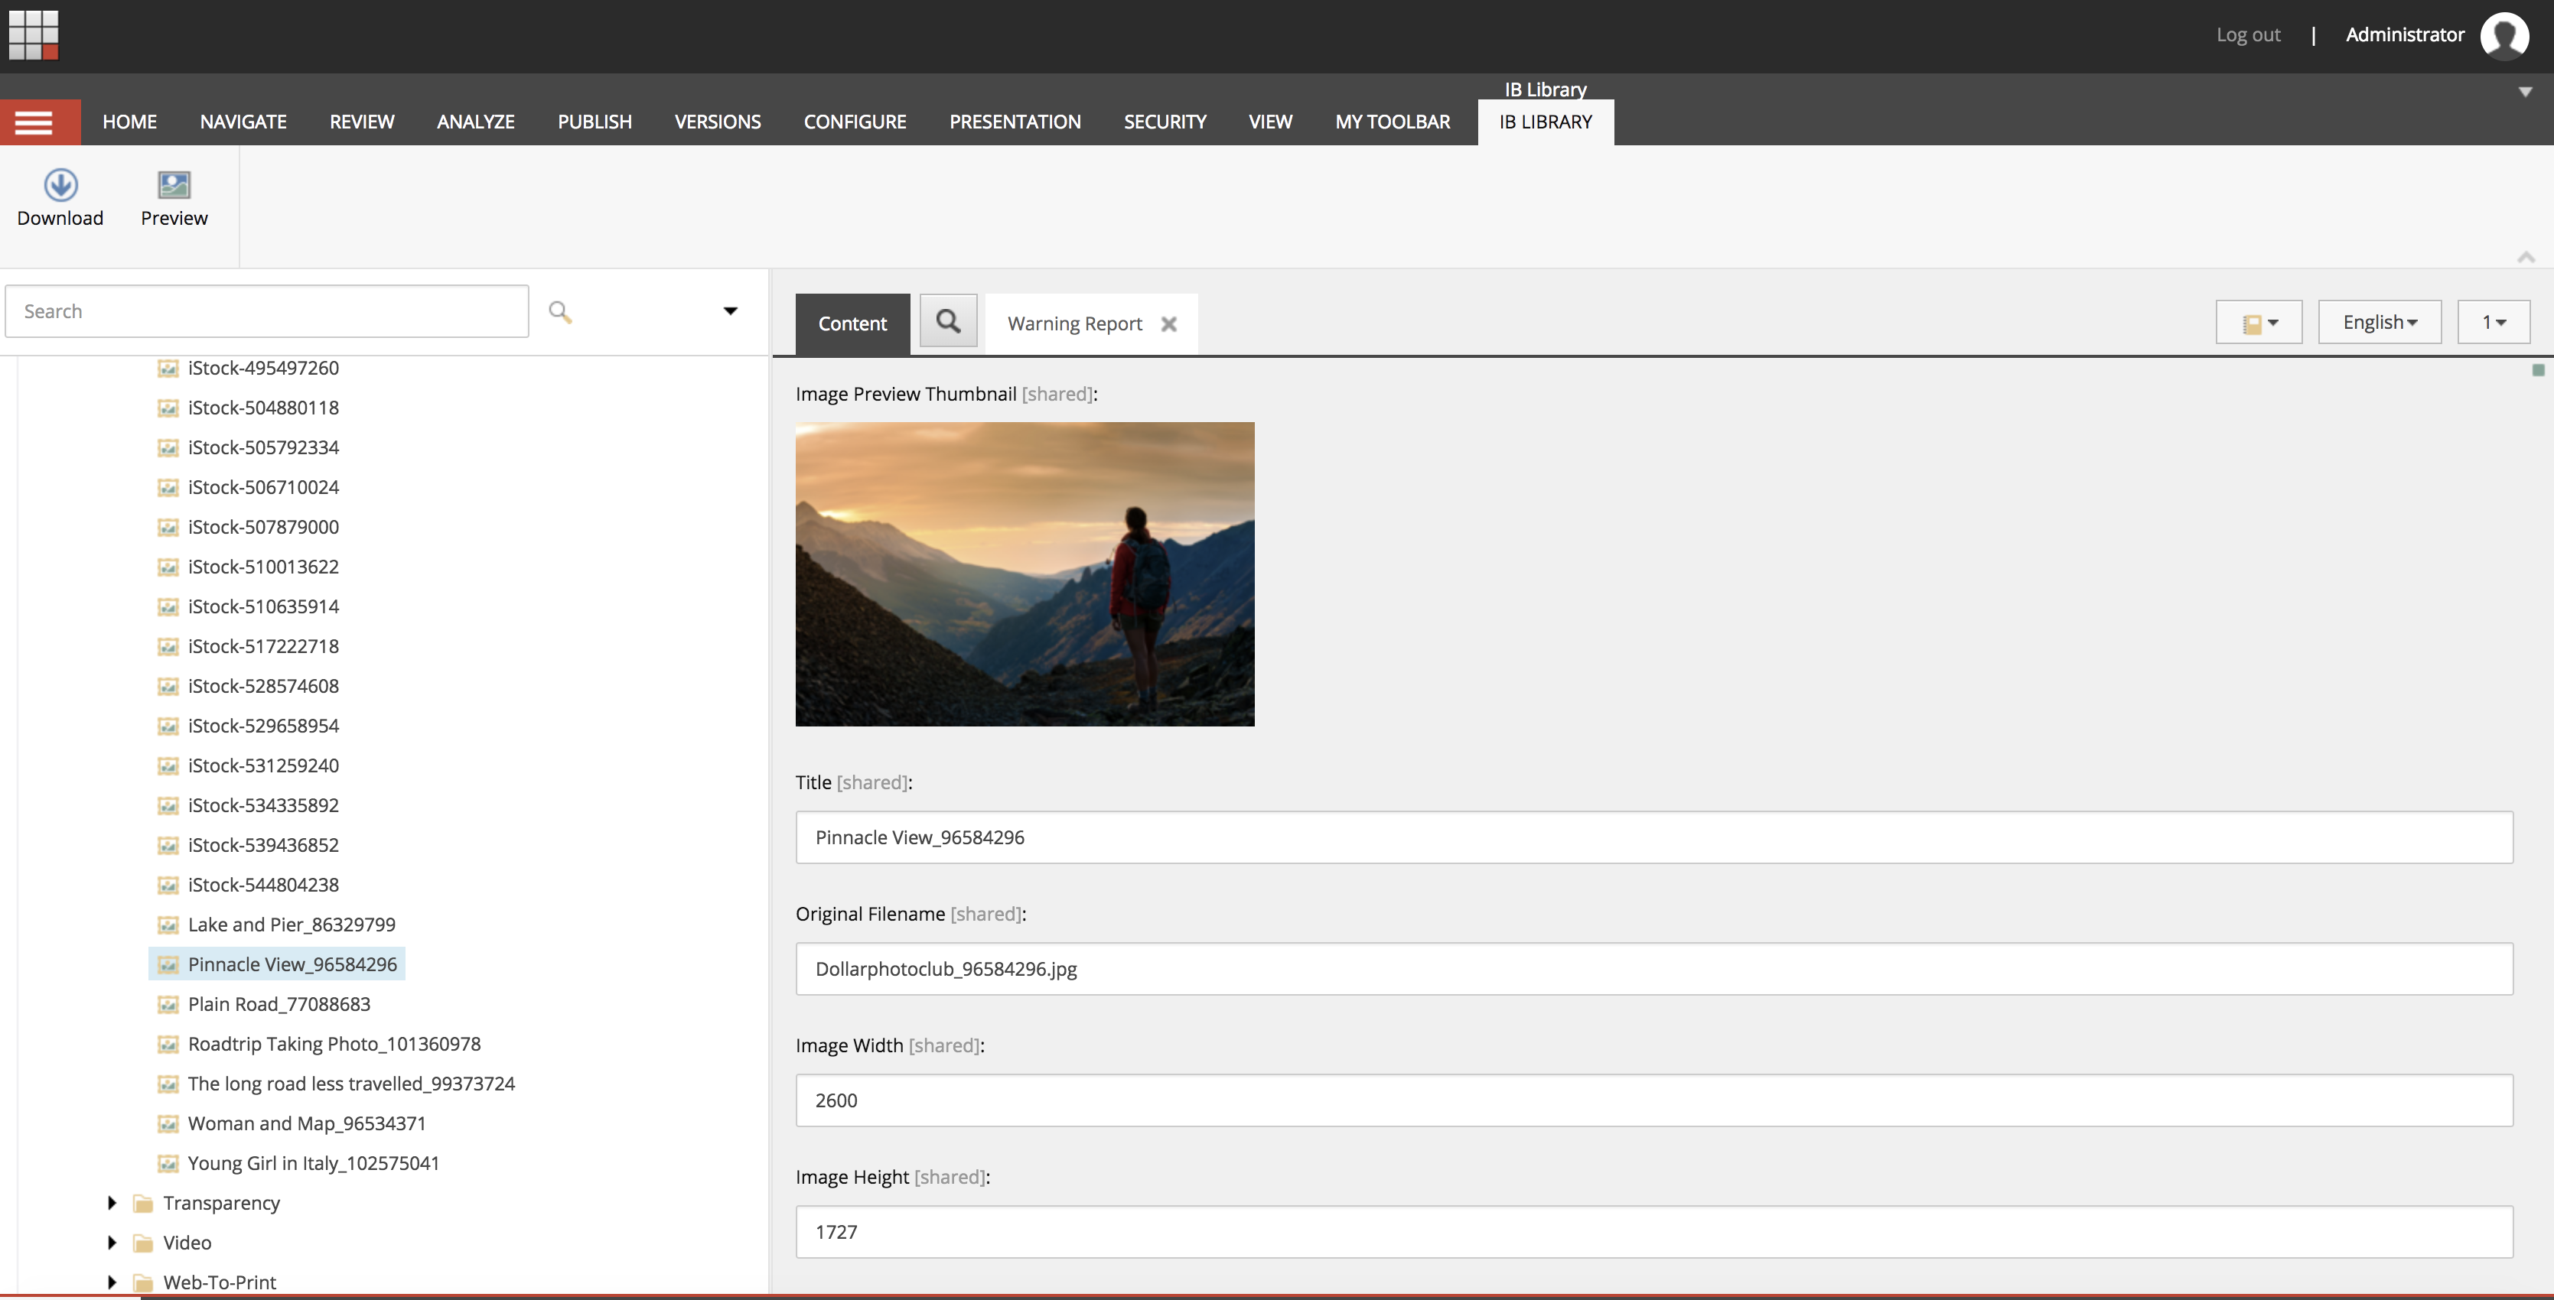Image resolution: width=2554 pixels, height=1300 pixels.
Task: Click folder icon for Video
Action: tap(144, 1243)
